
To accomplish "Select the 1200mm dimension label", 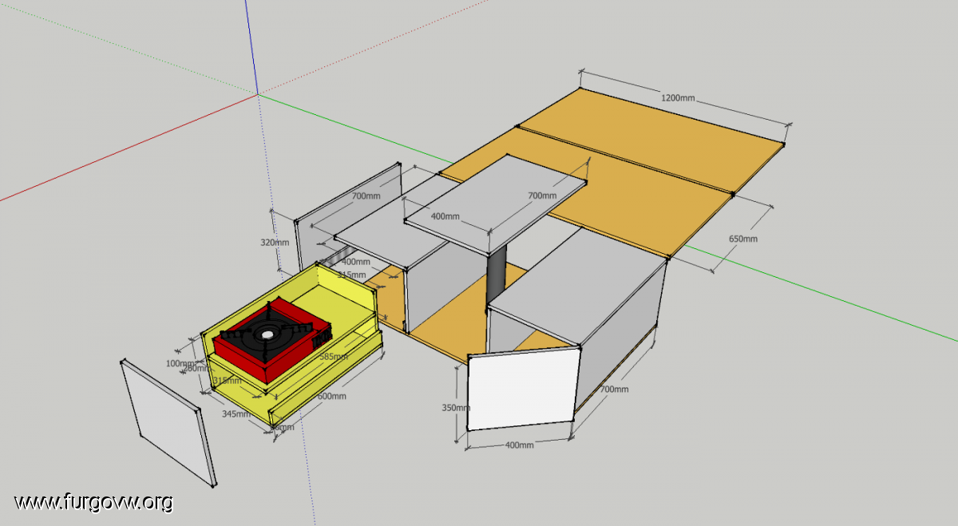I will 678,97.
